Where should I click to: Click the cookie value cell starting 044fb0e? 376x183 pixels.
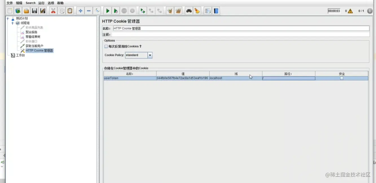(183, 78)
